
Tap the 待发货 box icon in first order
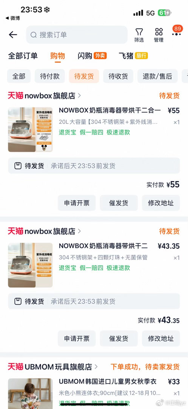tap(18, 166)
